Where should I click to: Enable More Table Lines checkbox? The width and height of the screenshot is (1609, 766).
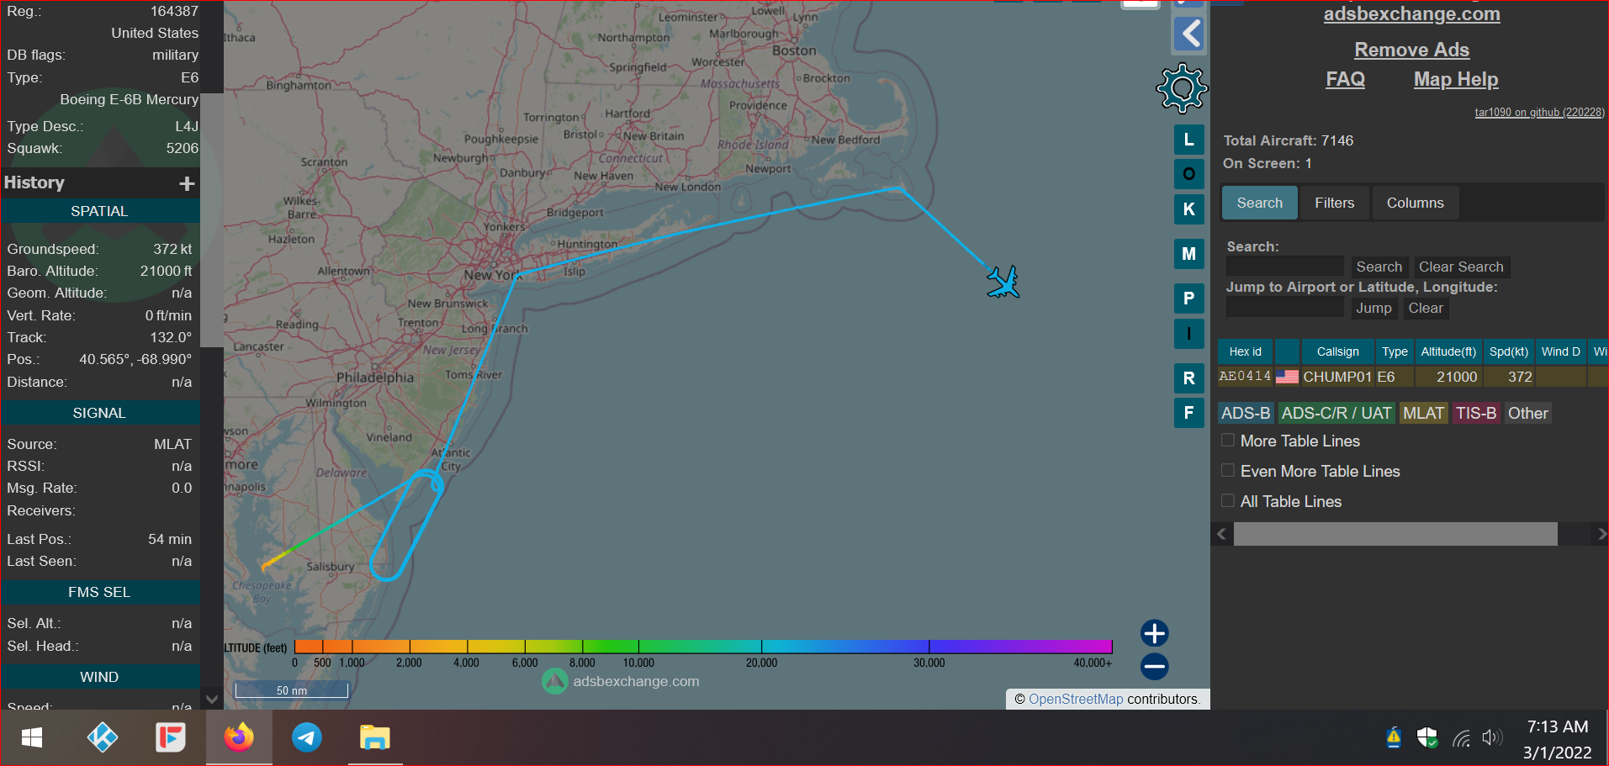tap(1228, 440)
